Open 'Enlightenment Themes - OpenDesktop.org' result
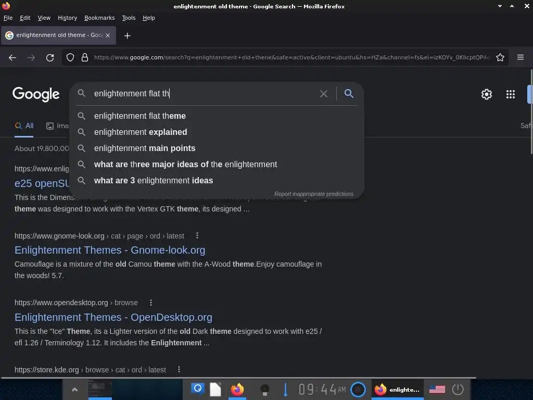Viewport: 533px width, 400px height. [x=113, y=317]
